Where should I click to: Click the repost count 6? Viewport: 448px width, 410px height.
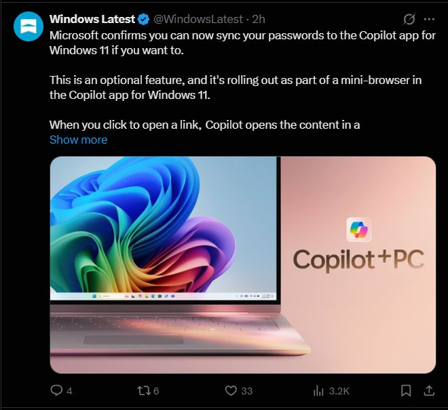[x=156, y=390]
